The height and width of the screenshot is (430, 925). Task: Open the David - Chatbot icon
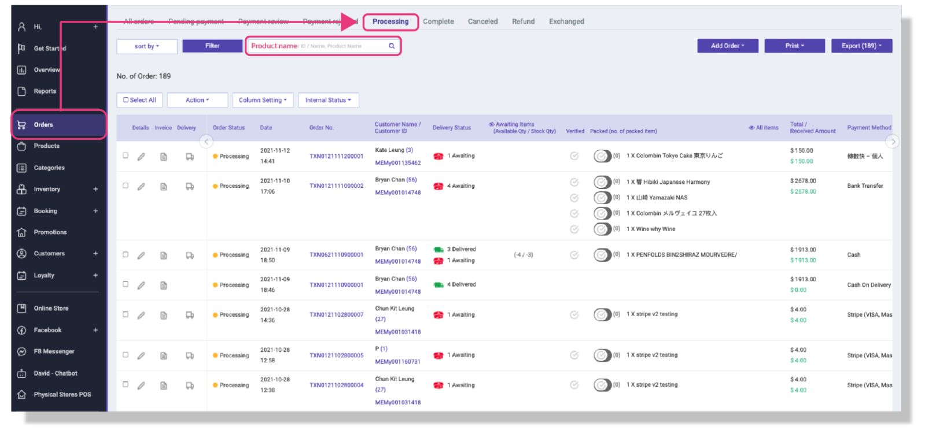pyautogui.click(x=21, y=373)
